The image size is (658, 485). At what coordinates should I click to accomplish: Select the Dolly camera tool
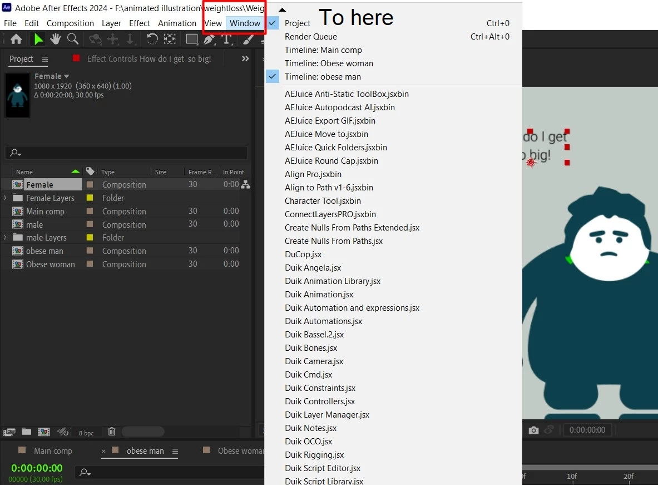130,39
